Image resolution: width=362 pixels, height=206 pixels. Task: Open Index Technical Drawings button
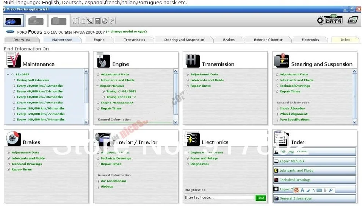click(x=315, y=180)
